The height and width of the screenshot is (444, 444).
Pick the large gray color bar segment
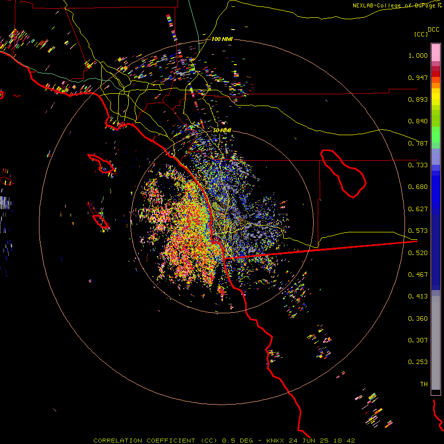pos(436,343)
